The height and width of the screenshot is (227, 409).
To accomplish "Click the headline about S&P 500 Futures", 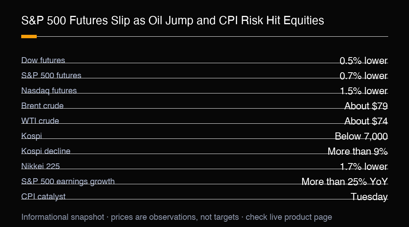I will coord(172,20).
